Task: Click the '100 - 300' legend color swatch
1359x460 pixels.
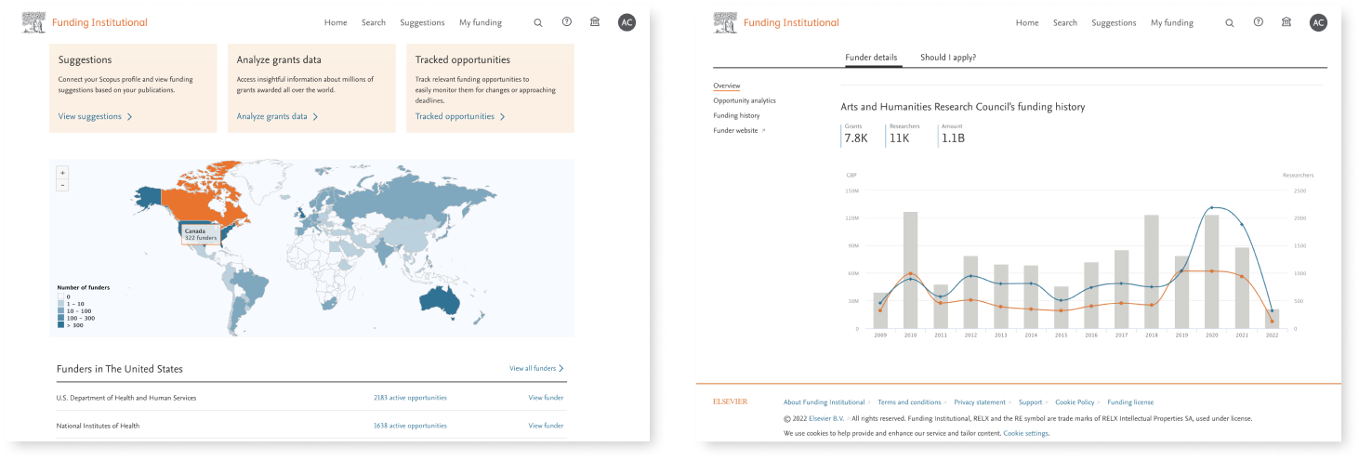Action: pos(60,318)
